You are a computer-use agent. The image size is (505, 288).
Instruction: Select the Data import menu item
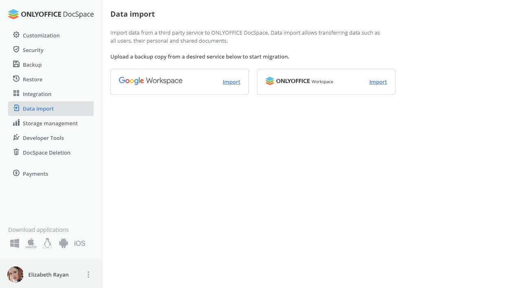(38, 109)
